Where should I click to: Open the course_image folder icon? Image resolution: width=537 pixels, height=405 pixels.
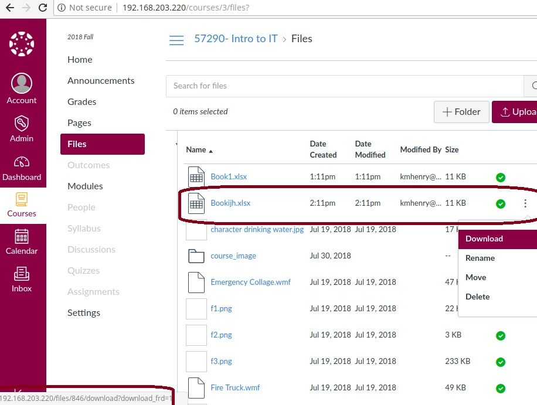pos(196,256)
